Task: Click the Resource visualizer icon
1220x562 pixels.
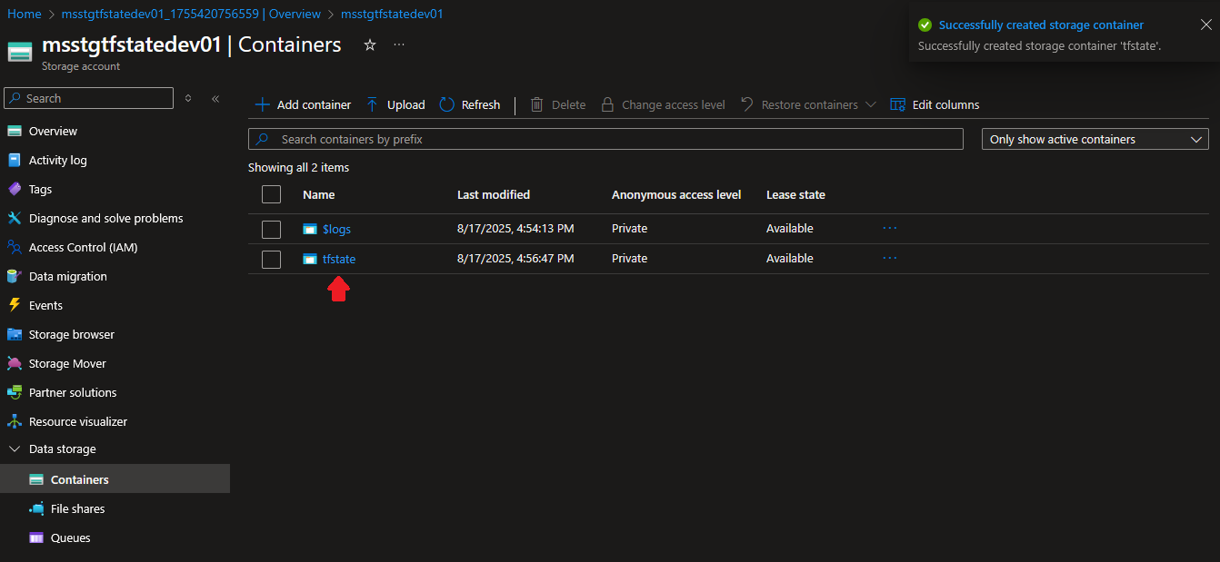Action: pos(15,421)
